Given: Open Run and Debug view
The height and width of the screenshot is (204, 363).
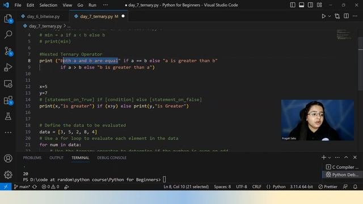Looking at the screenshot, I should pyautogui.click(x=8, y=67).
